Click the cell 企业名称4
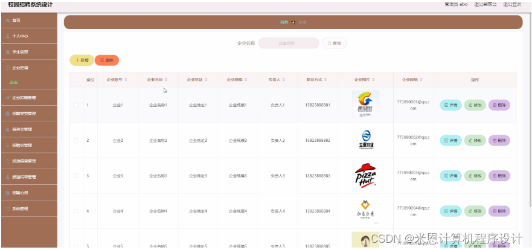 [158, 211]
